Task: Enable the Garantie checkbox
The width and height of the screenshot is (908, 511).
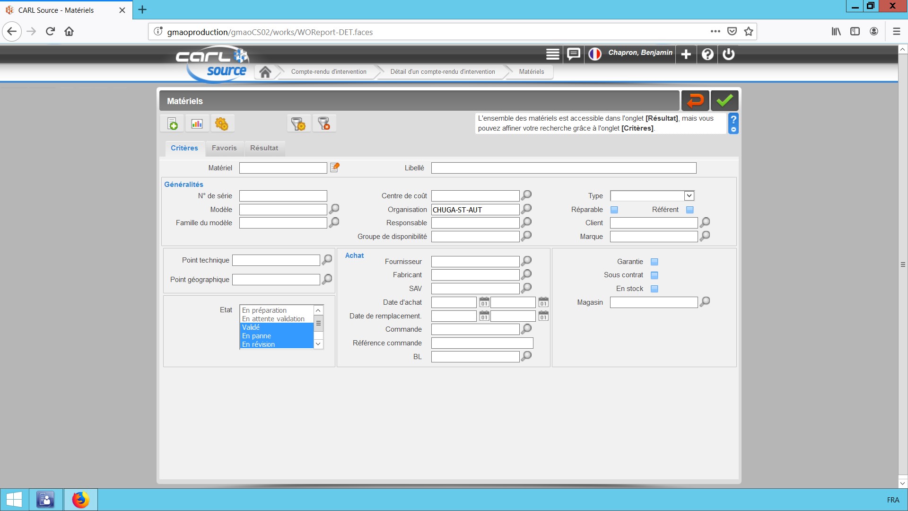Action: pos(655,262)
